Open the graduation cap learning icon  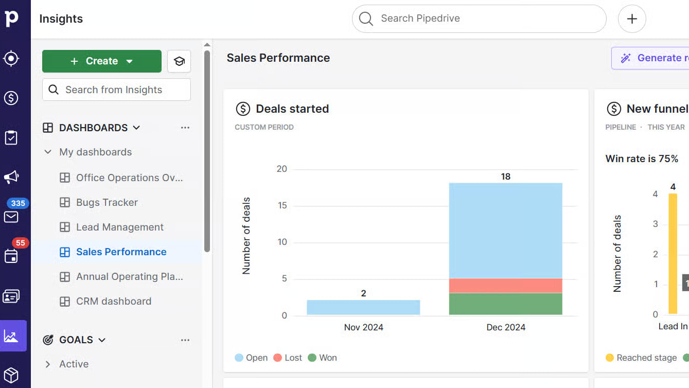[179, 61]
